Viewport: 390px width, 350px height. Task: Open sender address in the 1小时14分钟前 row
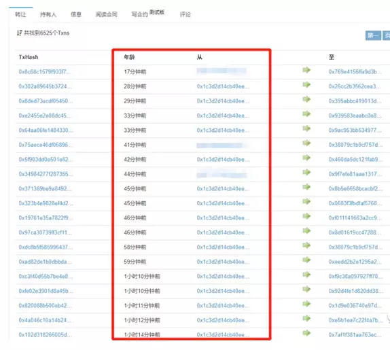(223, 335)
